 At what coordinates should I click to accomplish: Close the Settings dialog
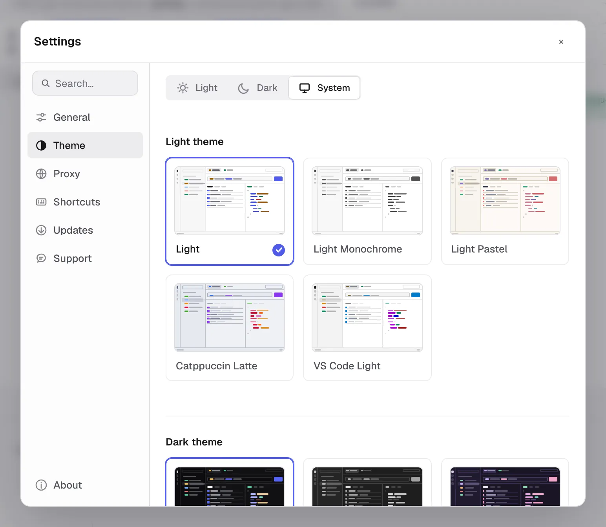[561, 42]
